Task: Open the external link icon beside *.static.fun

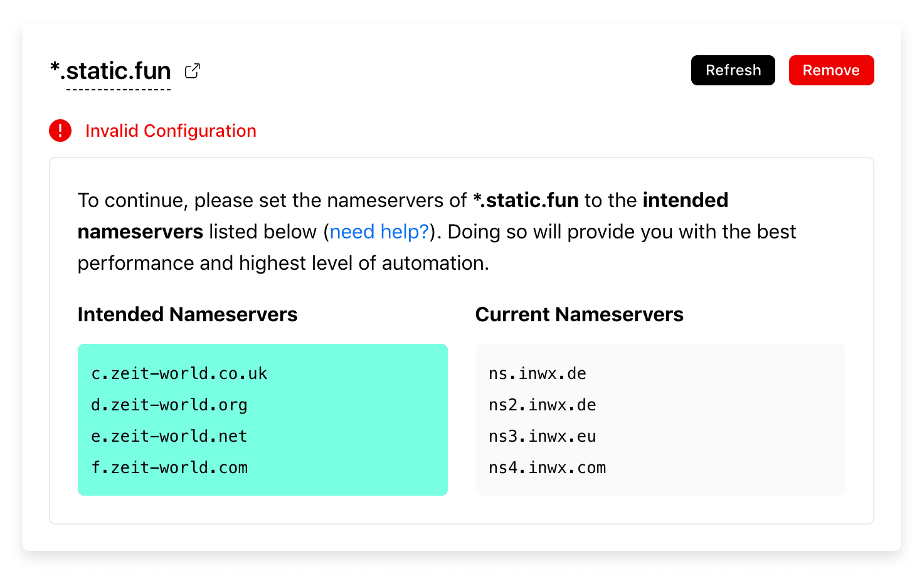Action: (x=193, y=71)
